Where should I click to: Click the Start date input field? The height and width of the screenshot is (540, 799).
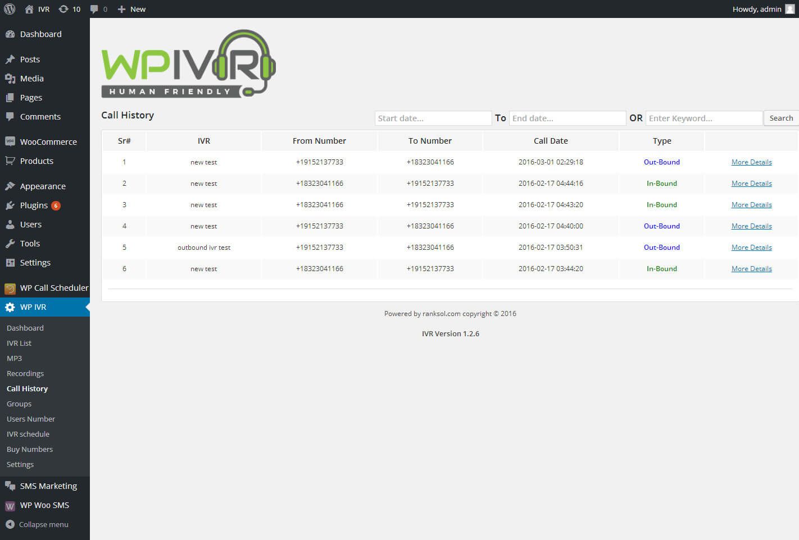tap(433, 118)
